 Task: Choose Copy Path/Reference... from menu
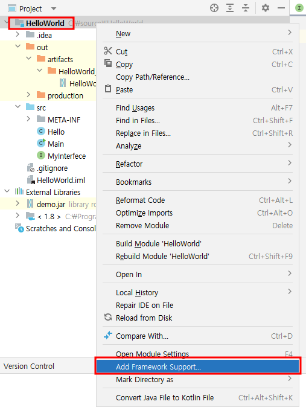tap(197, 77)
